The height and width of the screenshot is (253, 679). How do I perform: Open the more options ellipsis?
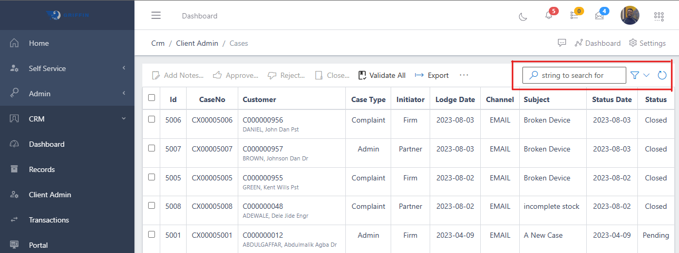point(464,75)
